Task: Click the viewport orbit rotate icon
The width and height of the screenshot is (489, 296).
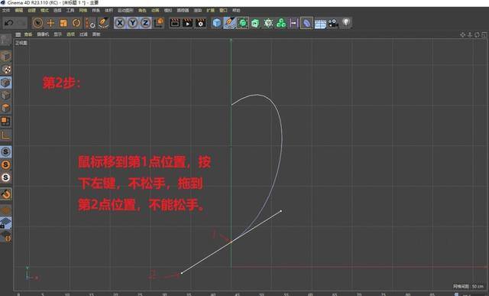Action: point(477,34)
